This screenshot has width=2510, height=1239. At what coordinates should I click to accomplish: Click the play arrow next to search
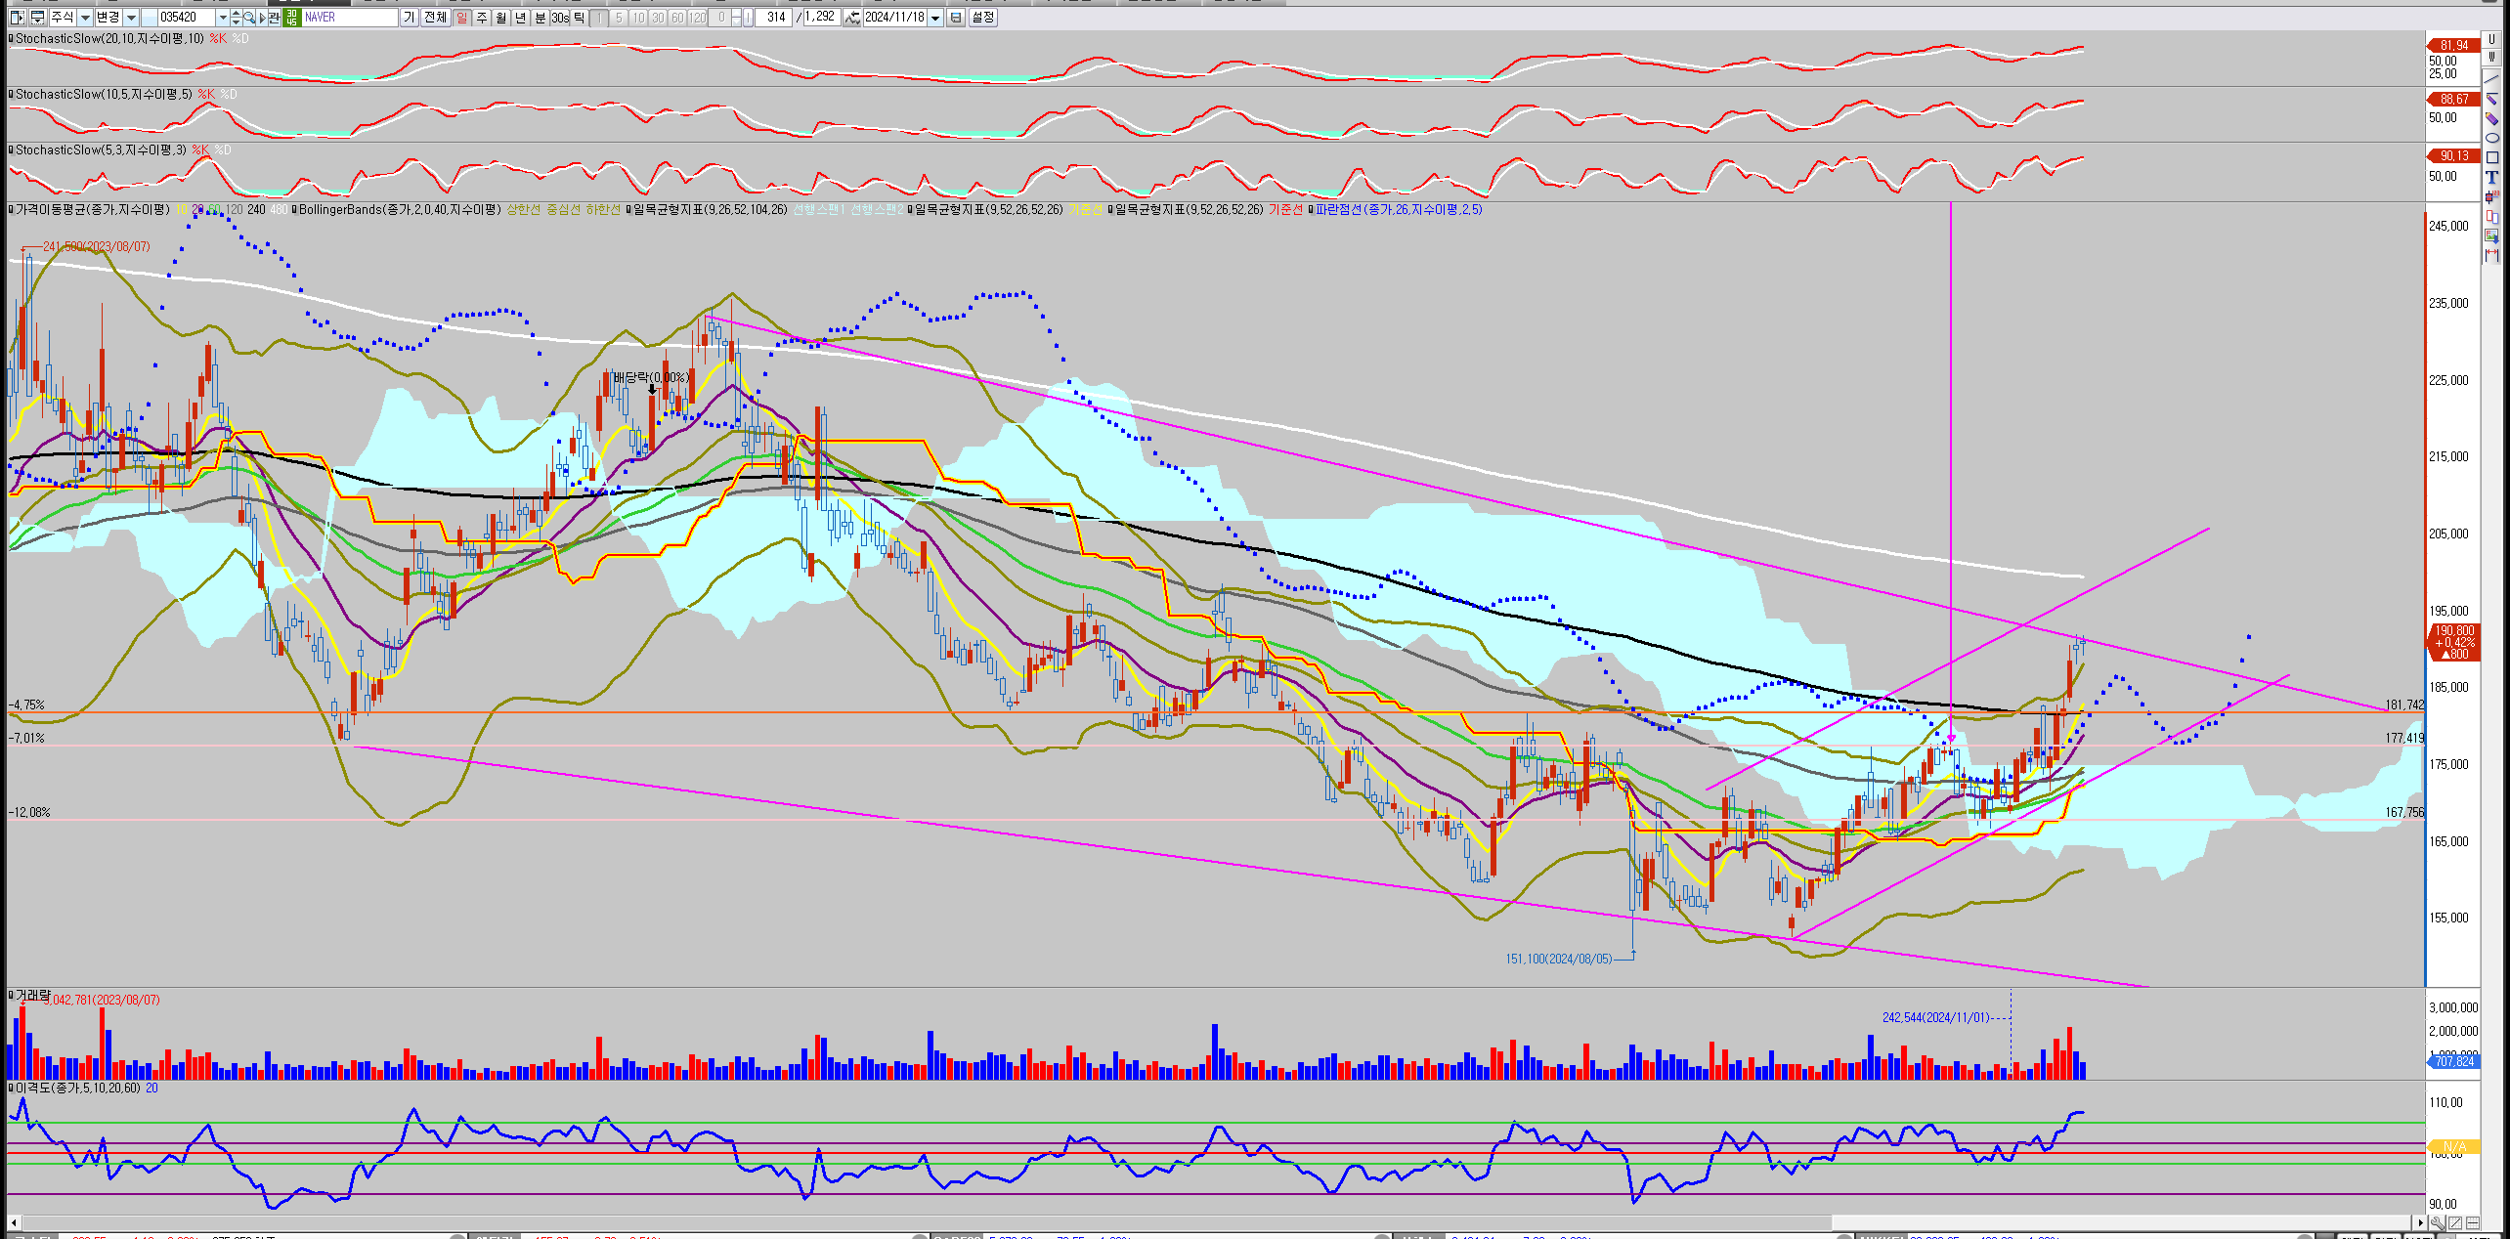coord(262,18)
